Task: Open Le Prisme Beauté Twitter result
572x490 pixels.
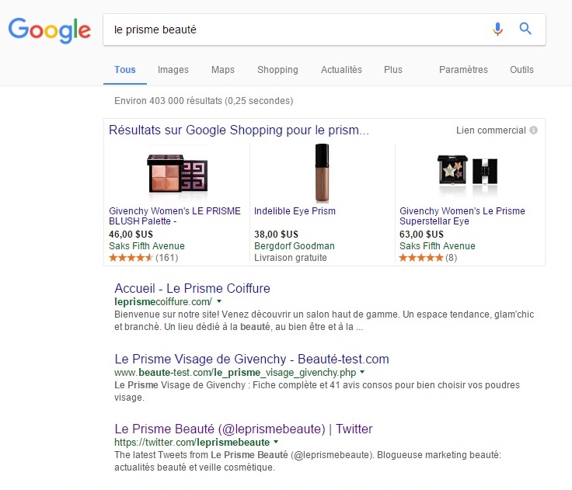Action: pyautogui.click(x=243, y=429)
